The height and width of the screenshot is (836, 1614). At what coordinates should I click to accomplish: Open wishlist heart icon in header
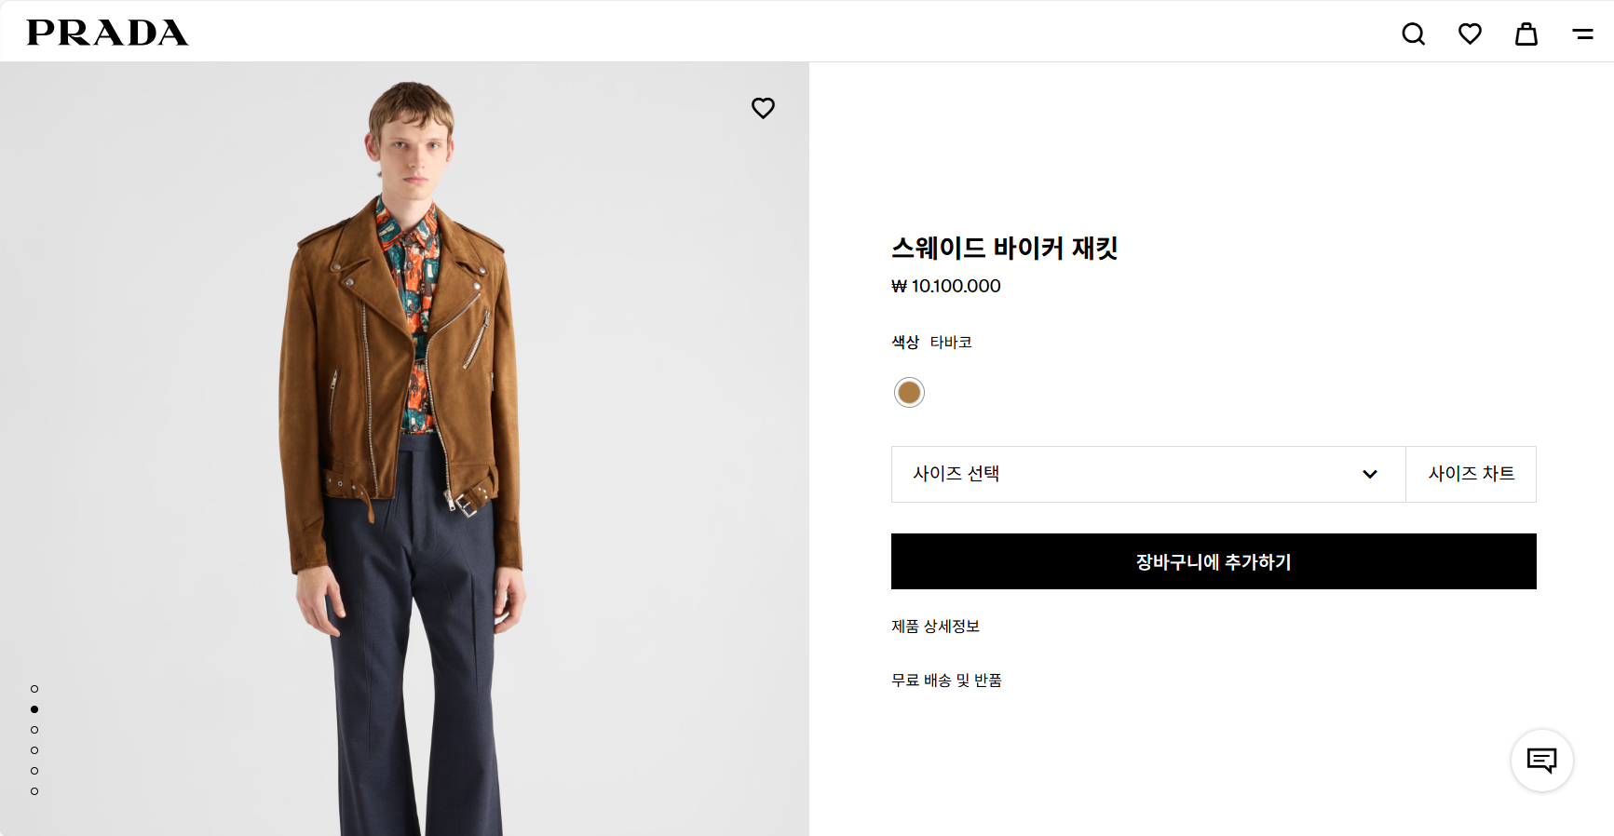point(1470,34)
